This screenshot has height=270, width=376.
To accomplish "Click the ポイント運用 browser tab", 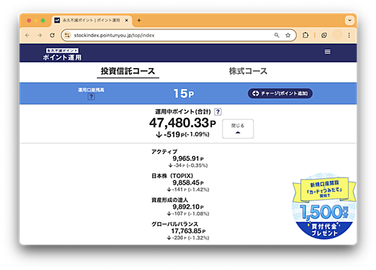I will [91, 21].
